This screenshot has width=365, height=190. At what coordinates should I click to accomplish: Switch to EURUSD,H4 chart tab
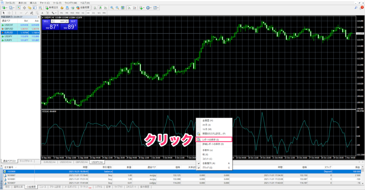[50, 162]
